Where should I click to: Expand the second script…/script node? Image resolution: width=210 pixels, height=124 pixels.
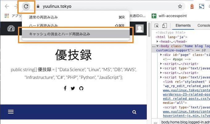(161, 73)
